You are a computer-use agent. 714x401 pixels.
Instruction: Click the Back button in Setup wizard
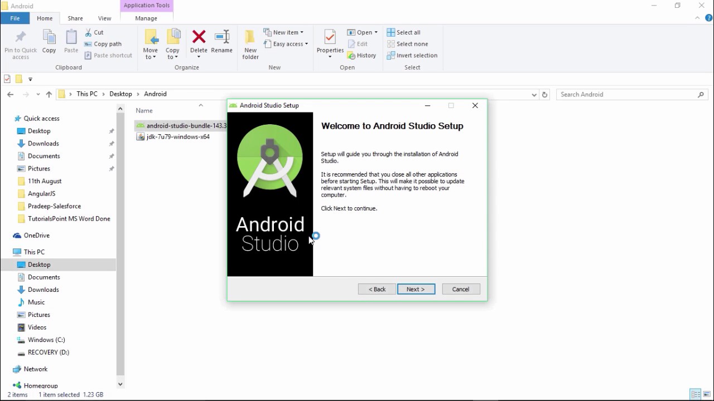[377, 289]
